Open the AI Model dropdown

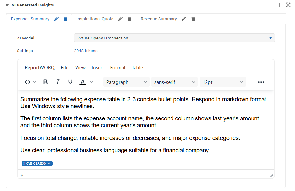click(174, 38)
